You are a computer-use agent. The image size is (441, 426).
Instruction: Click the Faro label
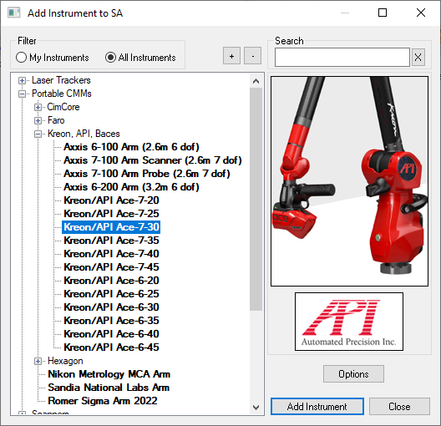(56, 120)
